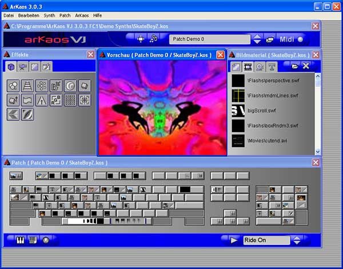
Task: Click Ride On stepper up arrow
Action: [x=297, y=238]
